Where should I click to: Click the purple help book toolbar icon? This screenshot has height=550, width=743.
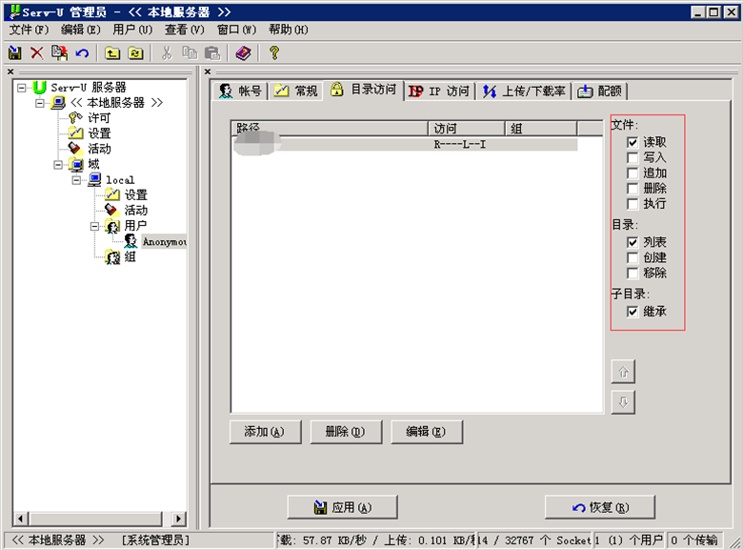coord(243,52)
